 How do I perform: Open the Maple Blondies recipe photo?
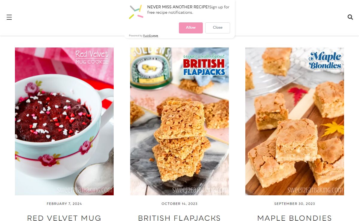tap(295, 121)
